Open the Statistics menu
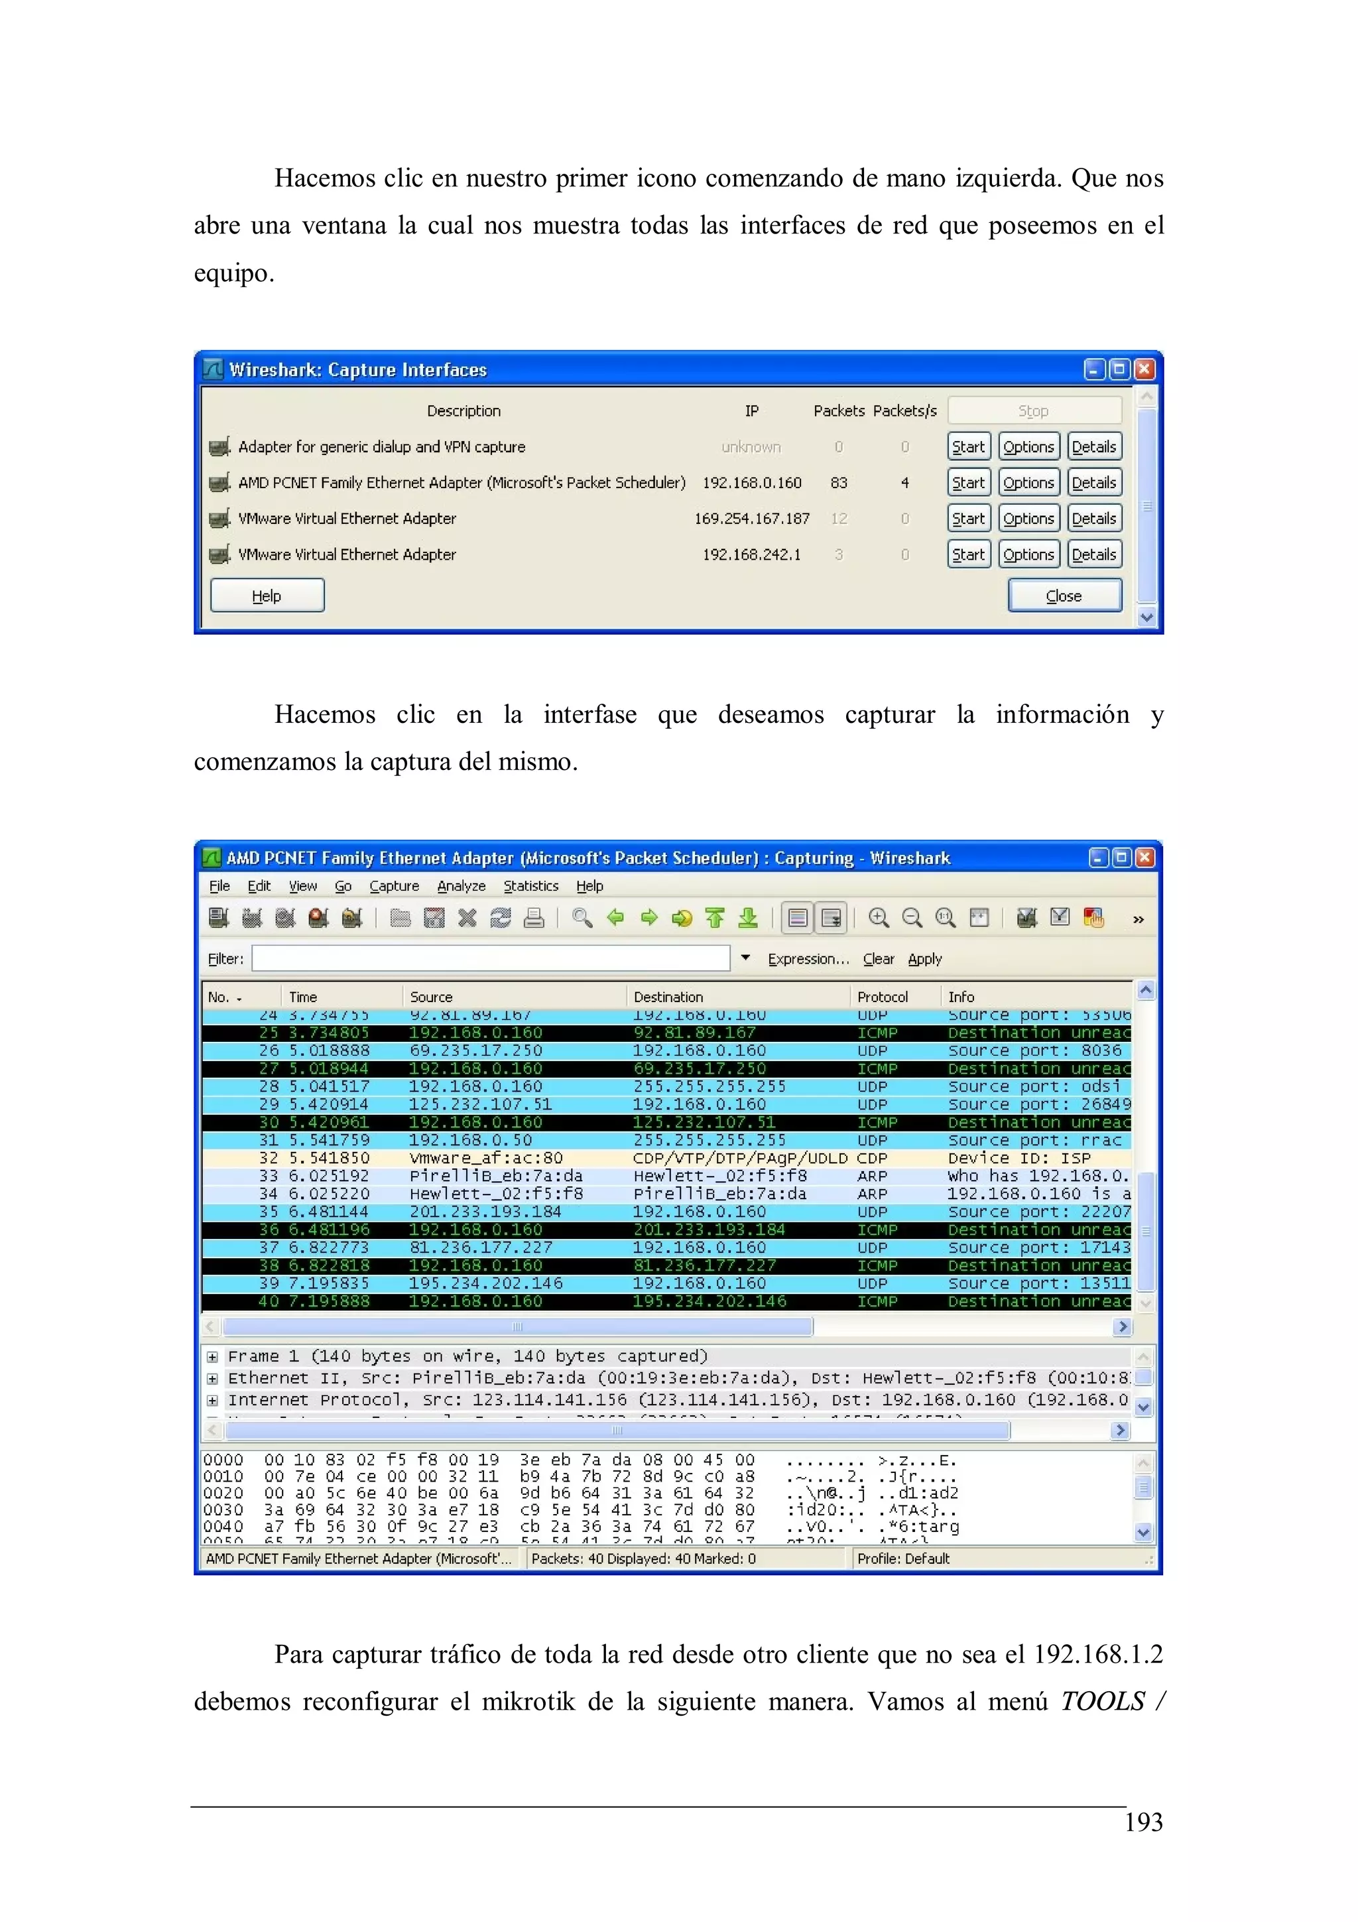Viewport: 1358px width, 1922px height. tap(530, 885)
